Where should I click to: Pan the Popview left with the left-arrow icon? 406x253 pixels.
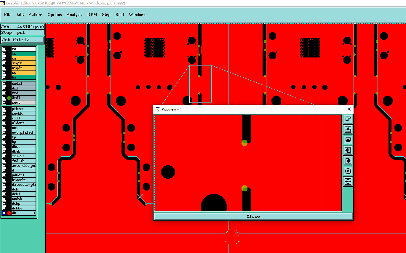click(x=348, y=150)
